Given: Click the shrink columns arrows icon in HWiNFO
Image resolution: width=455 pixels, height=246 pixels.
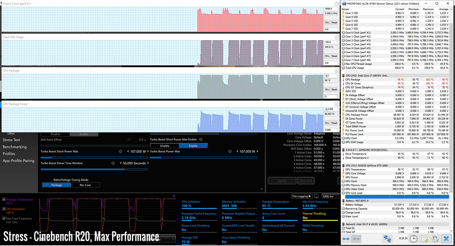Looking at the screenshot, I should (356, 239).
